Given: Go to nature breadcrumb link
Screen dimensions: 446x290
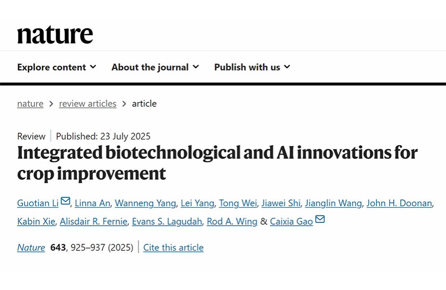Looking at the screenshot, I should pos(30,103).
